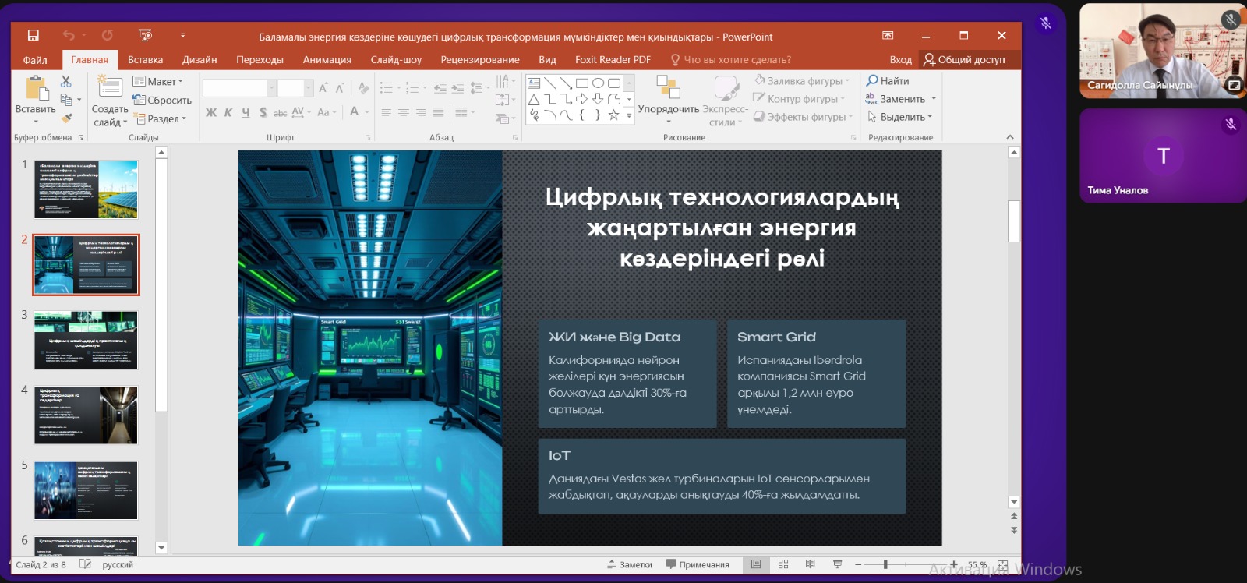
Task: Click the Найти search tool
Action: [888, 80]
